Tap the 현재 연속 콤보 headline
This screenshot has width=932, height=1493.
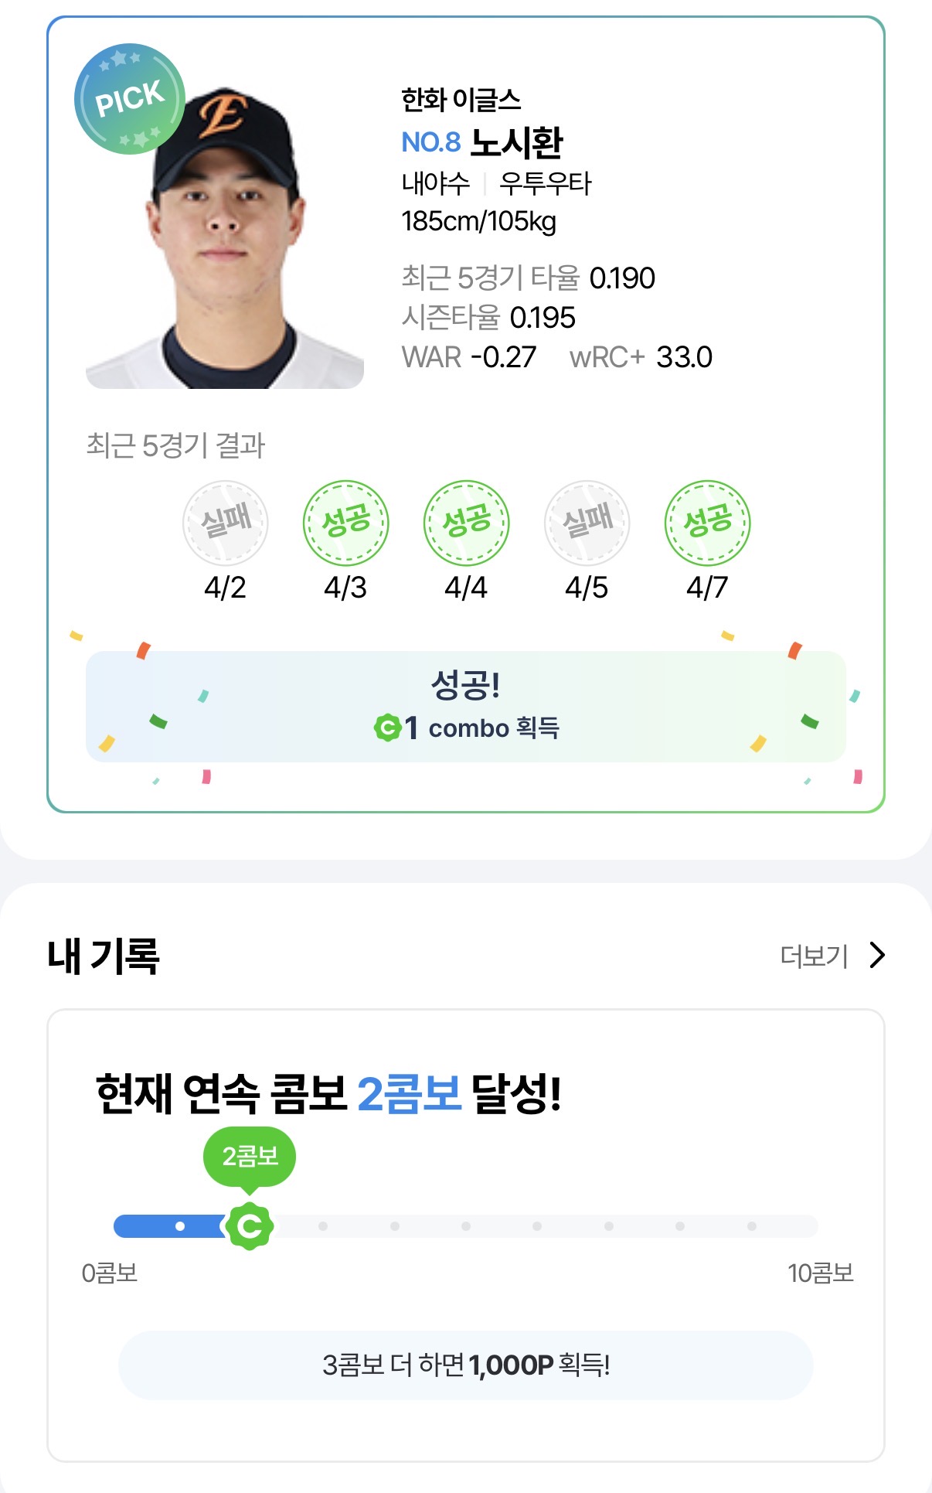pyautogui.click(x=328, y=1093)
